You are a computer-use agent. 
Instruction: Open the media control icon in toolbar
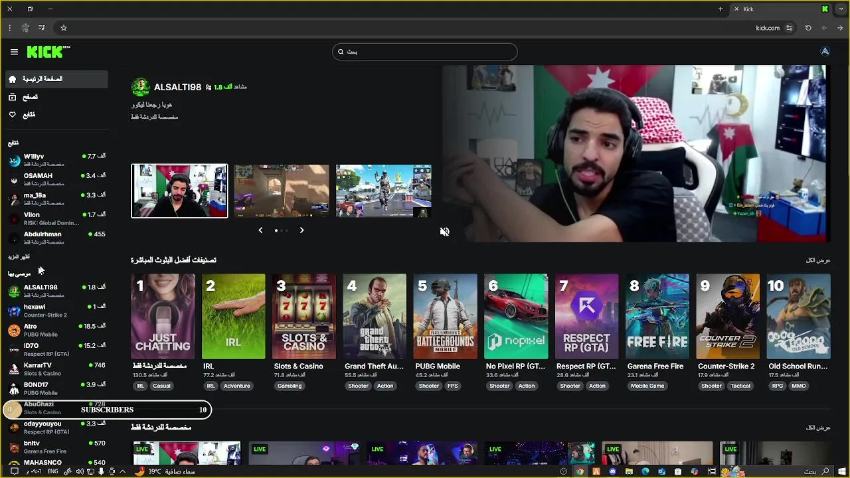click(41, 28)
